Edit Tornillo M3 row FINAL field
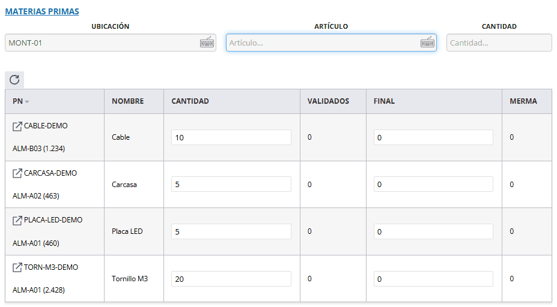 (433, 279)
